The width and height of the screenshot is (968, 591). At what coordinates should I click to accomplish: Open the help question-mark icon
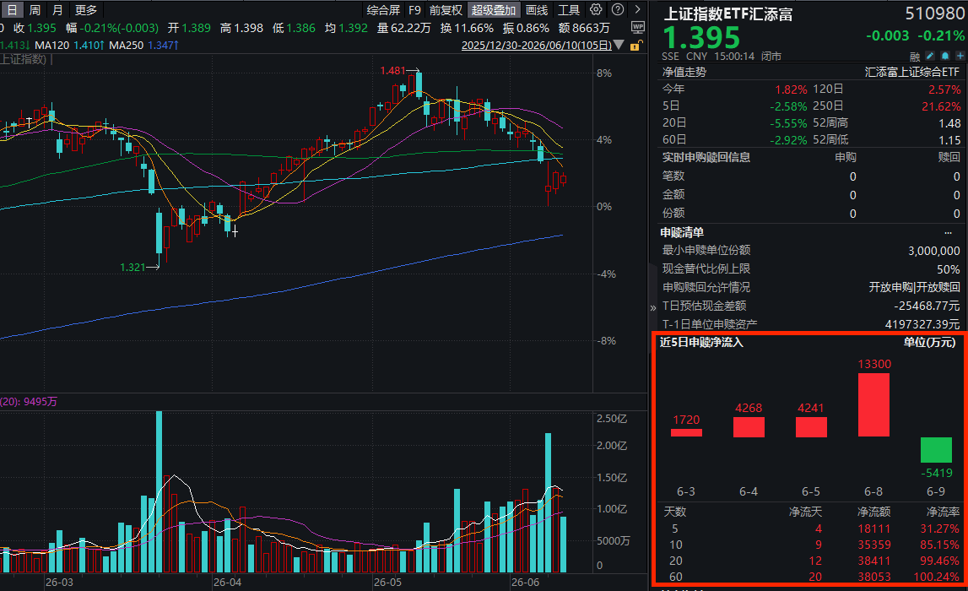(x=618, y=9)
